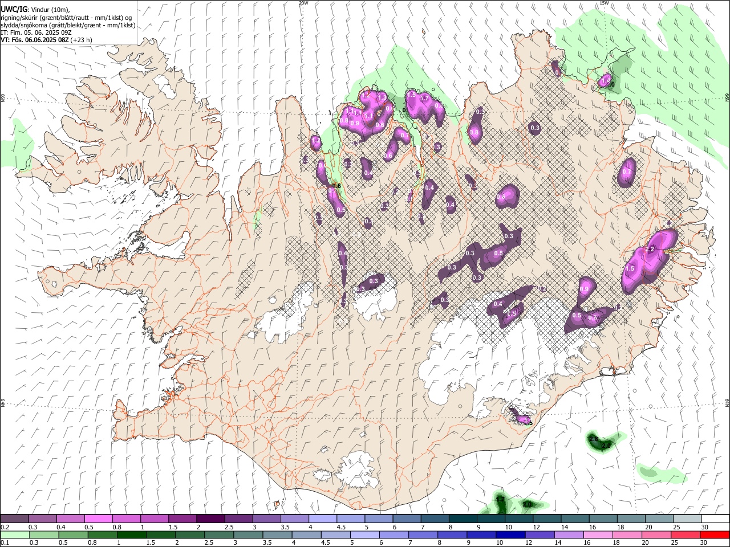Viewport: 730px width, 547px height.
Task: Pick the navy blue 10–12 rain scale swatch
Action: coord(510,534)
